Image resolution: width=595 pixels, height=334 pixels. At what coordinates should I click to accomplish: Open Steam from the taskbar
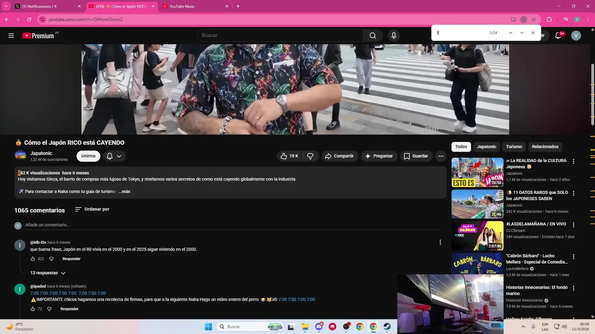pyautogui.click(x=387, y=327)
